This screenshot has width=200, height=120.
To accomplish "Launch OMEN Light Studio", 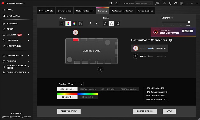I will tap(188, 31).
